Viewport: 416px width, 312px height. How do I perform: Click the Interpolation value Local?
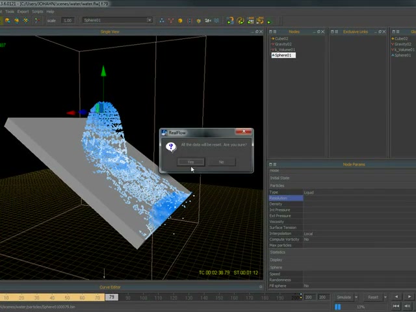(x=359, y=234)
